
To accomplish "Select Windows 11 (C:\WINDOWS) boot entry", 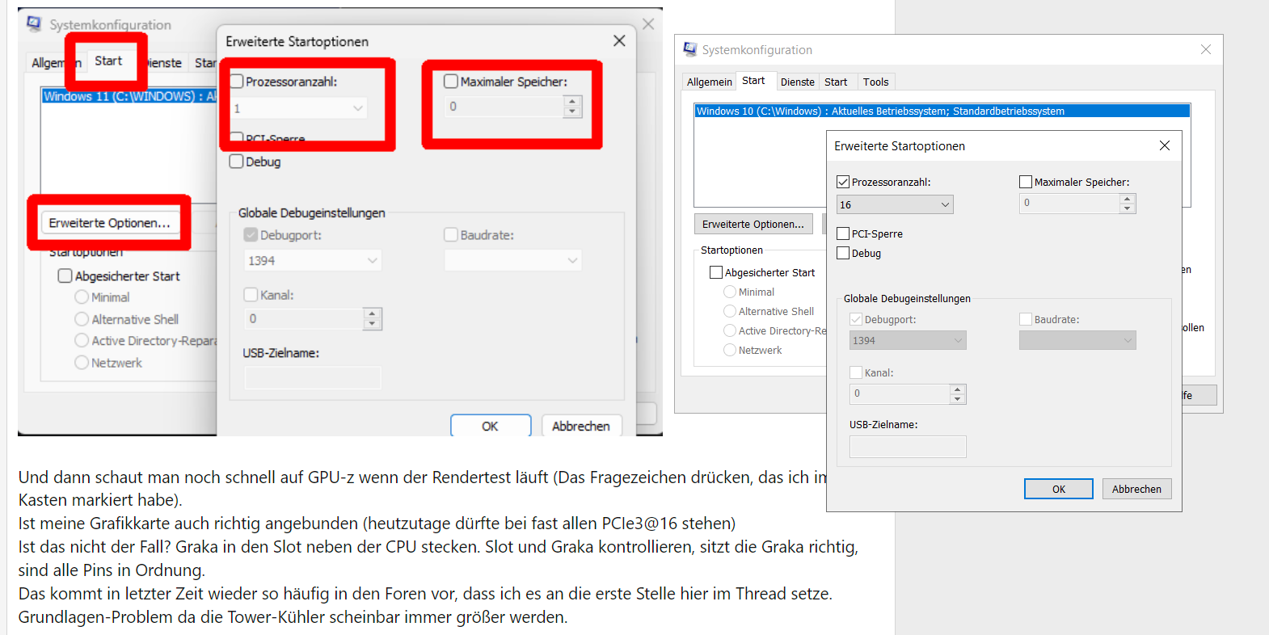I will 129,96.
